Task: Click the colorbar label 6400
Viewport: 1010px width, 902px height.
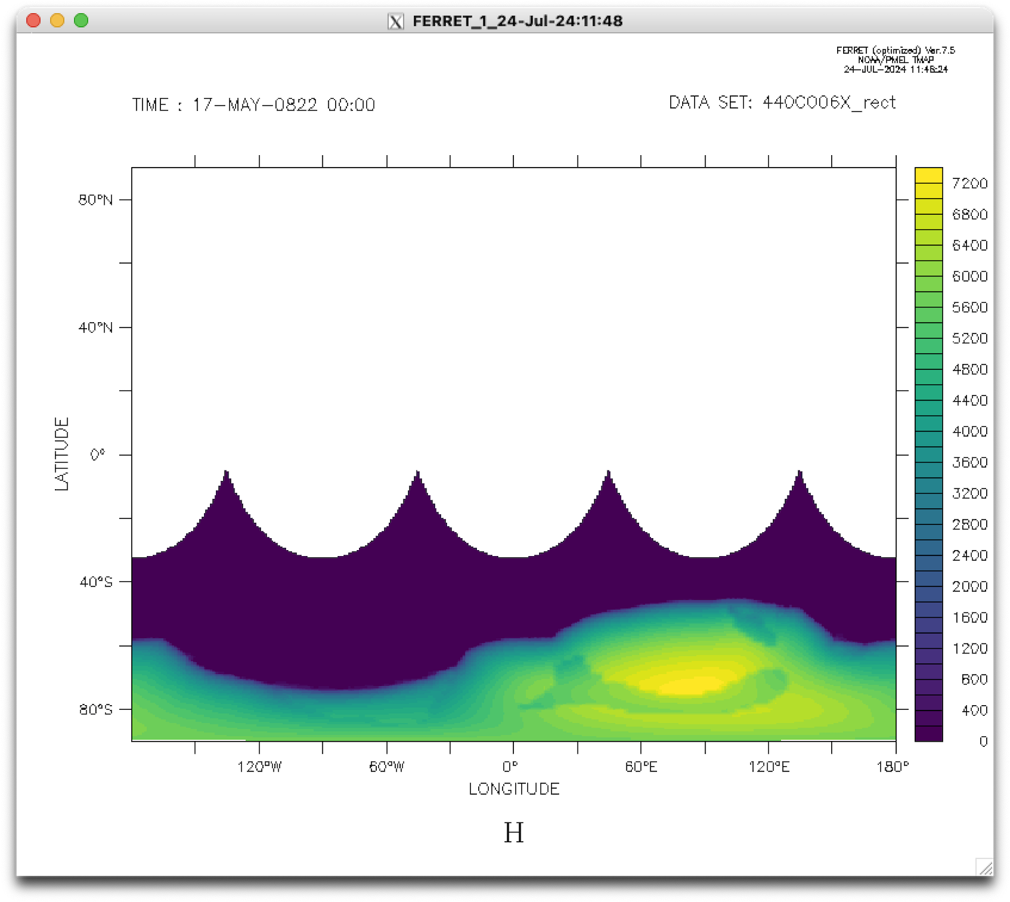Action: point(970,246)
